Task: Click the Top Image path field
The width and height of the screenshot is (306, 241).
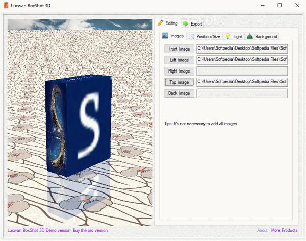Action: click(242, 82)
